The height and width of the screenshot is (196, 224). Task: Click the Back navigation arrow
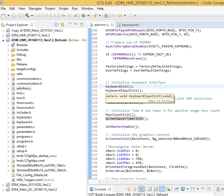click(x=120, y=16)
